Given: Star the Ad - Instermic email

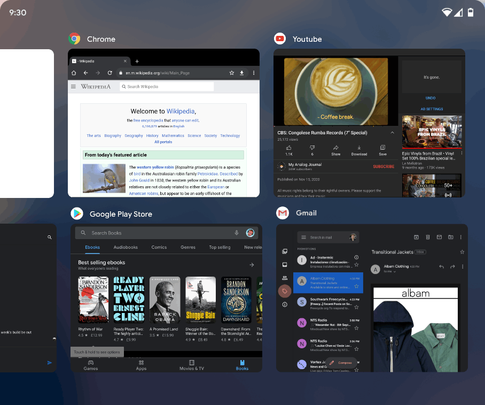Looking at the screenshot, I should point(356,265).
